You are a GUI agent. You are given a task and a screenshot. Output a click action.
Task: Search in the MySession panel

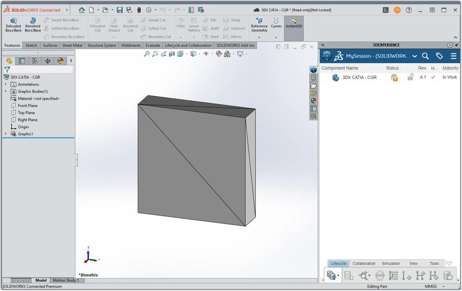tap(425, 56)
